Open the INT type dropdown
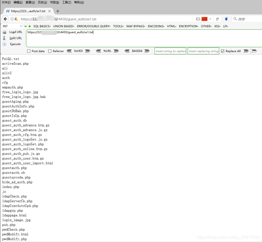Viewport: 262px width, 242px height. click(12, 26)
